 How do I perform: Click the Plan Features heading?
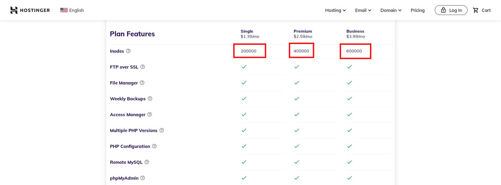(x=132, y=34)
